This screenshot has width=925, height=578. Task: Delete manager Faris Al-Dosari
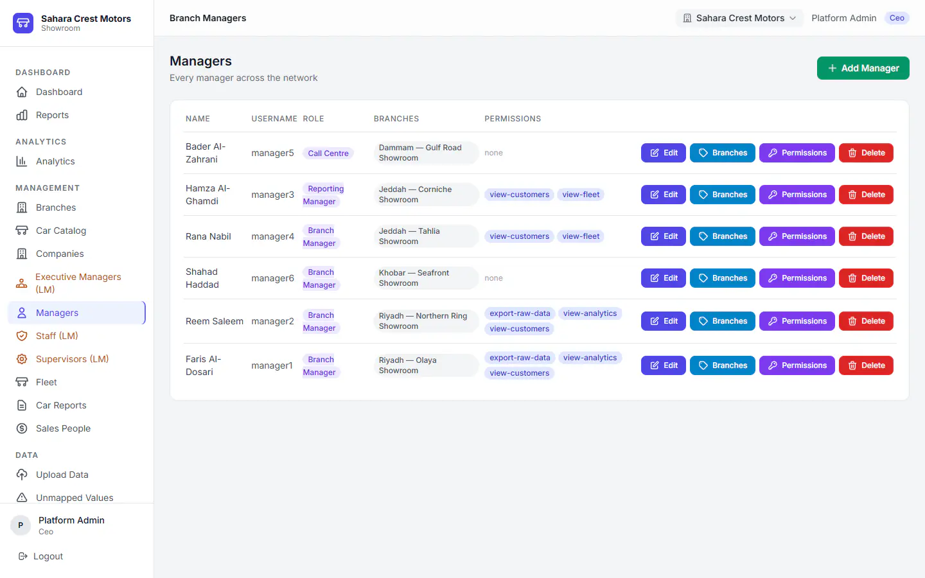[x=866, y=365]
